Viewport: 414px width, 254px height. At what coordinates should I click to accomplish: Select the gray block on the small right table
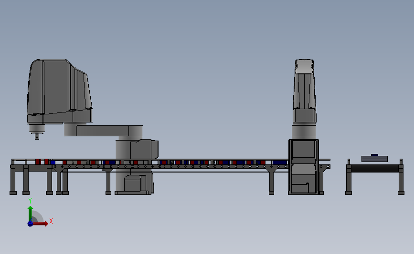pos(374,159)
